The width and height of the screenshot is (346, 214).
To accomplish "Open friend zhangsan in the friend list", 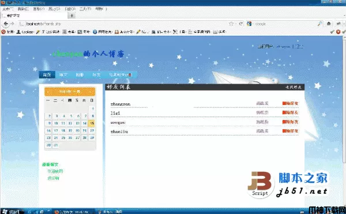I will pos(121,104).
